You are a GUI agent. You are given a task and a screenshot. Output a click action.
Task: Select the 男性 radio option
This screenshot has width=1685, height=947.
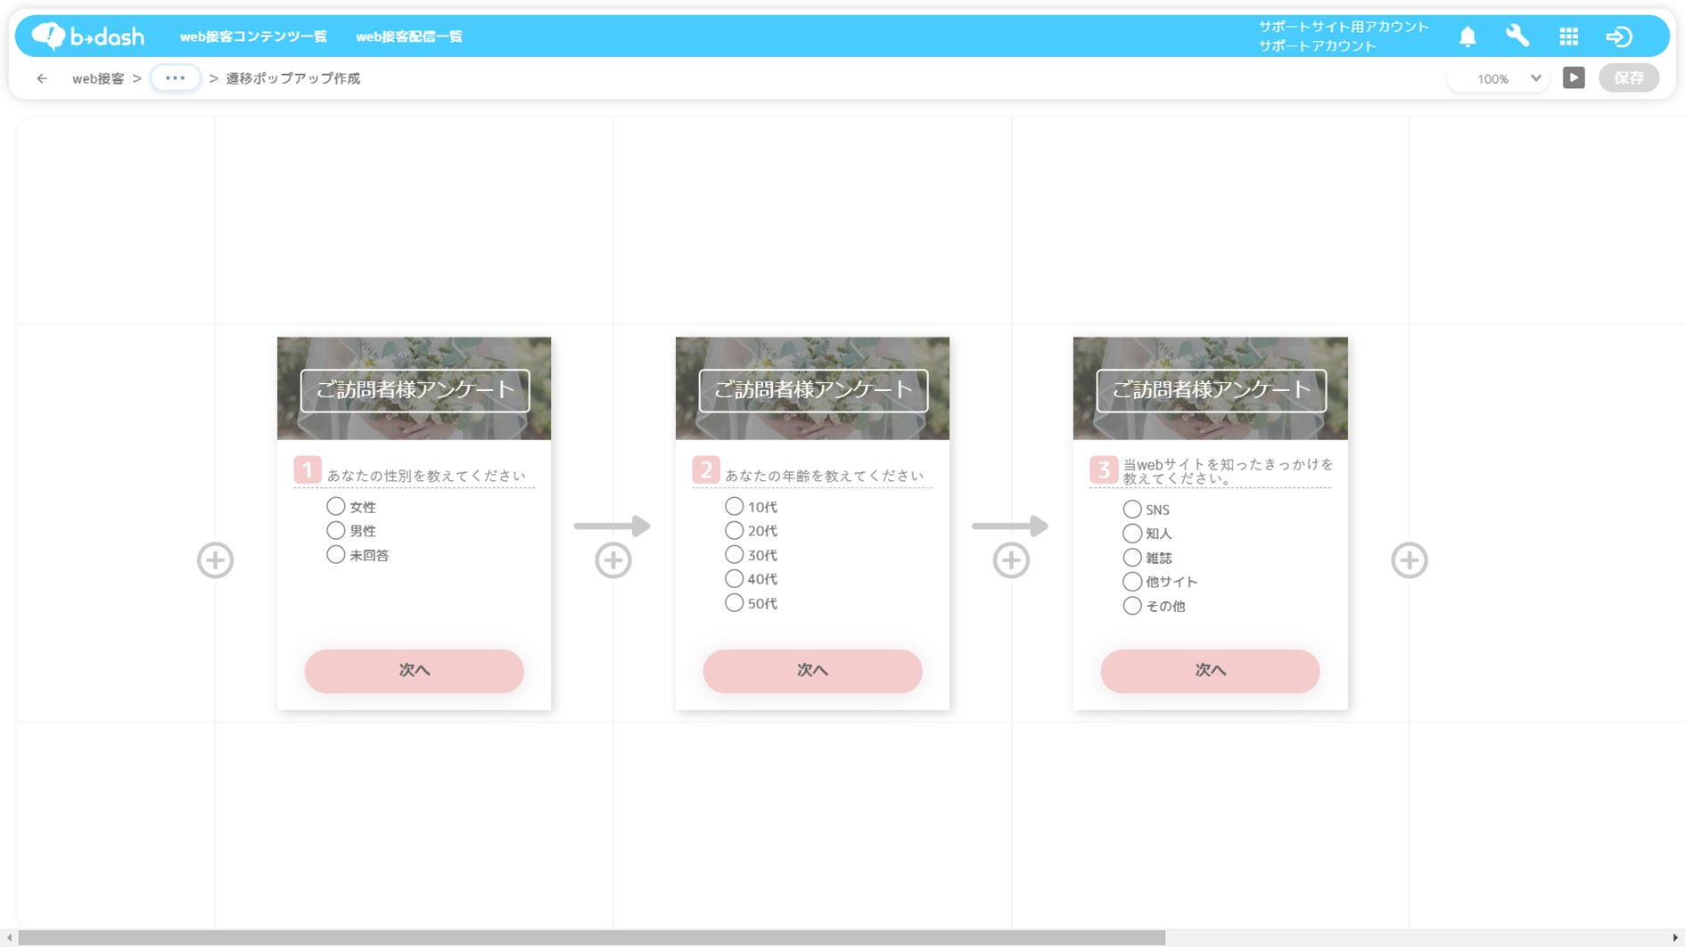click(x=335, y=530)
